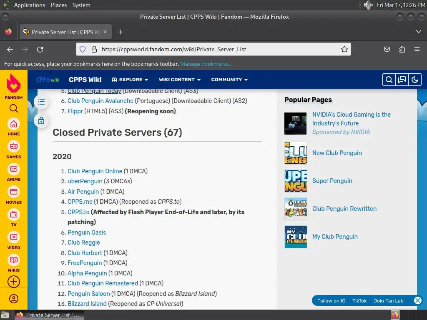Image resolution: width=427 pixels, height=320 pixels.
Task: Open New Club Penguin thumbnail
Action: [296, 153]
